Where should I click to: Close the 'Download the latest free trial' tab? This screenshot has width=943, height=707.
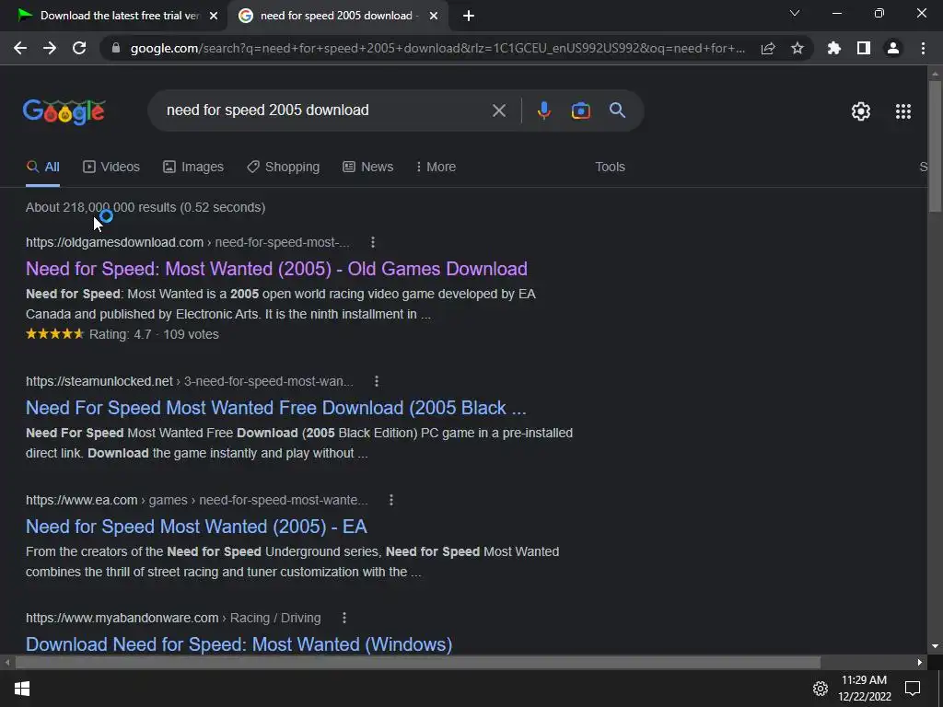214,16
